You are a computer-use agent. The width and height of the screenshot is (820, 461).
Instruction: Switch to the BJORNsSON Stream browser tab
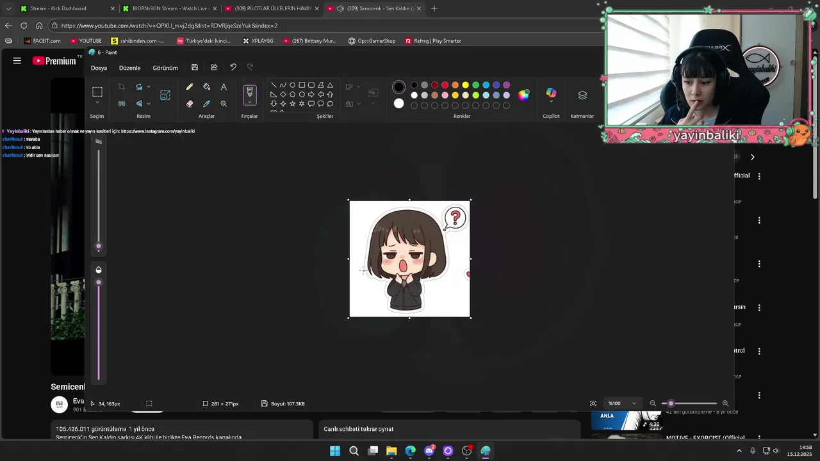point(169,8)
